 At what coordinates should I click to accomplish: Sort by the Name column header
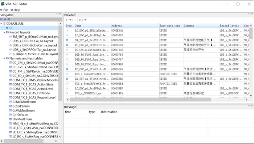(93, 26)
